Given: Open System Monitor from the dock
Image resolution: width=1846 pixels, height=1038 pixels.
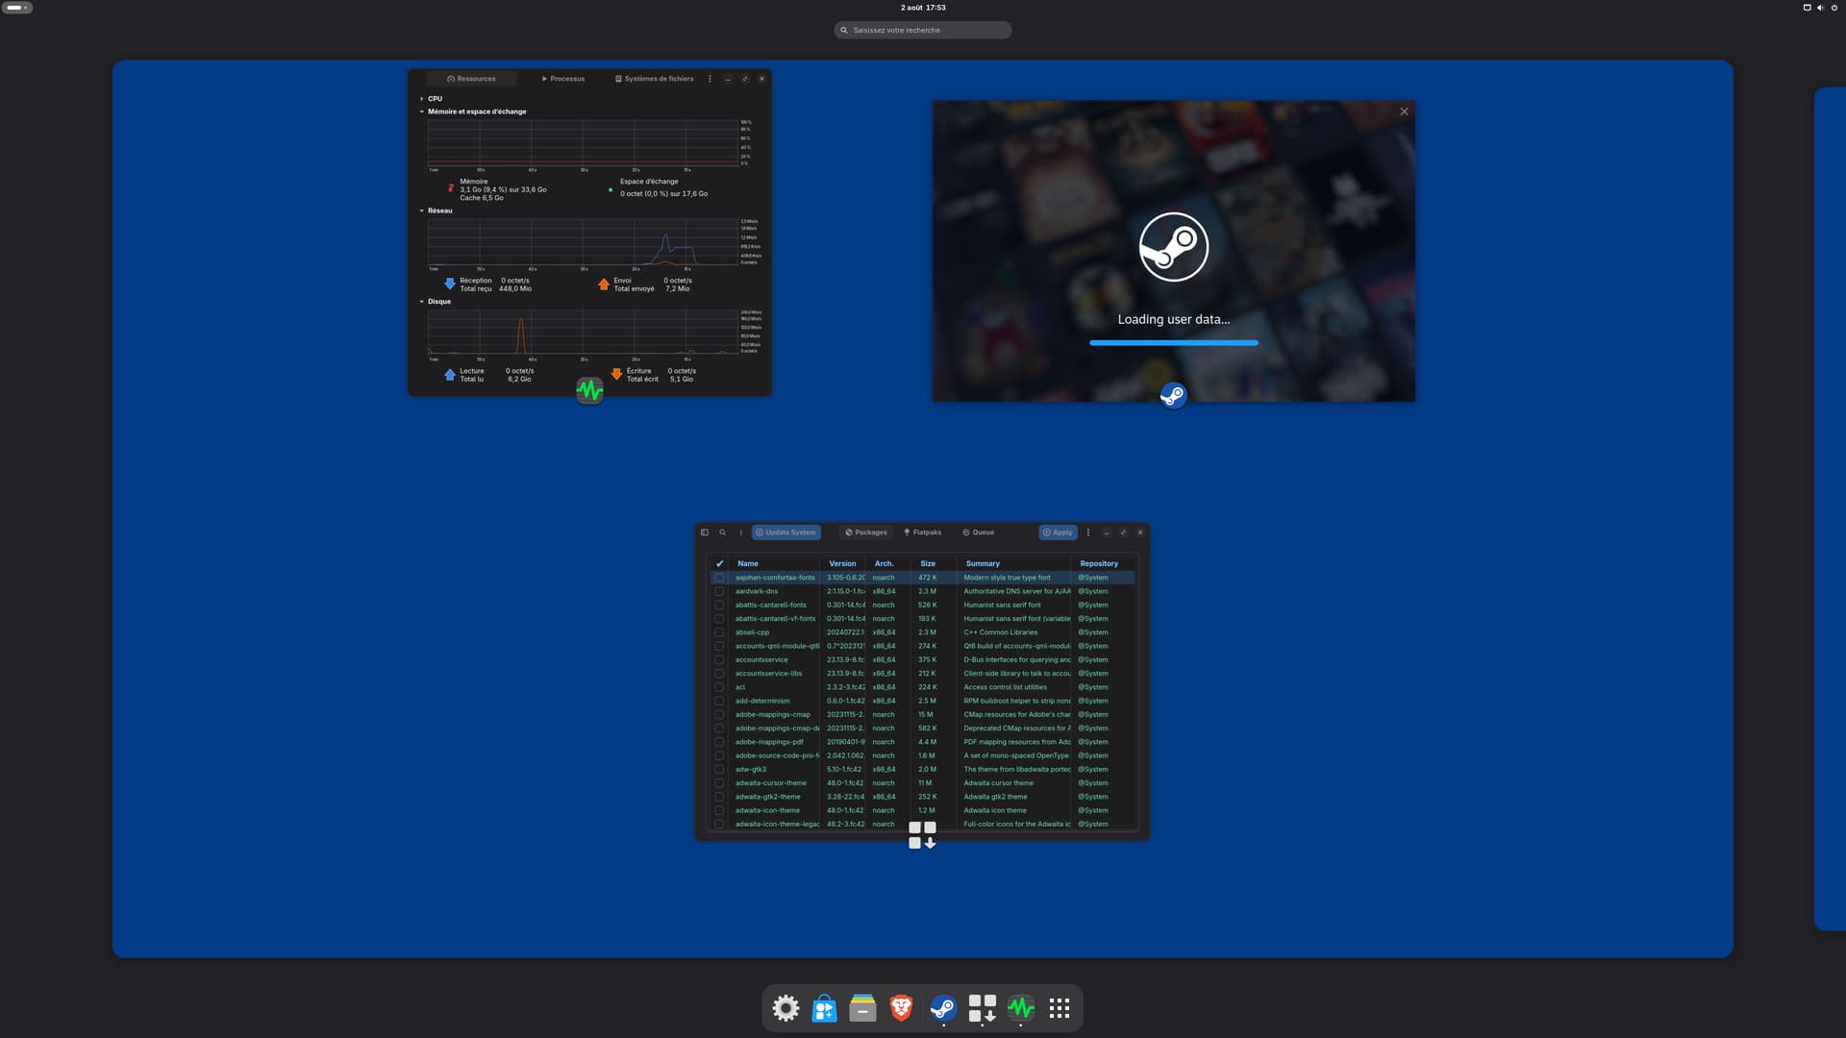Looking at the screenshot, I should click(x=1020, y=1008).
